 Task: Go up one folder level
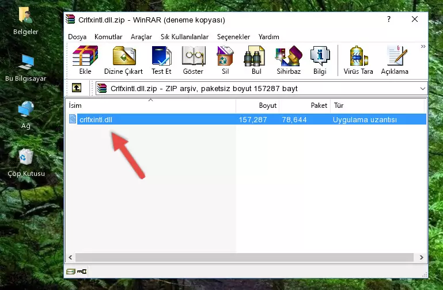point(77,88)
